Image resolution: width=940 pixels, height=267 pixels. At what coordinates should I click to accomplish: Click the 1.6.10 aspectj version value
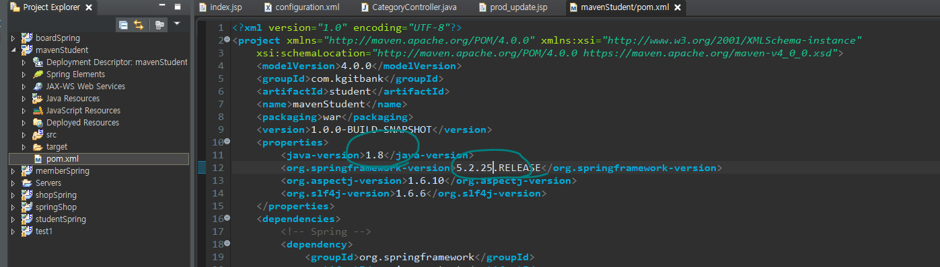(426, 180)
